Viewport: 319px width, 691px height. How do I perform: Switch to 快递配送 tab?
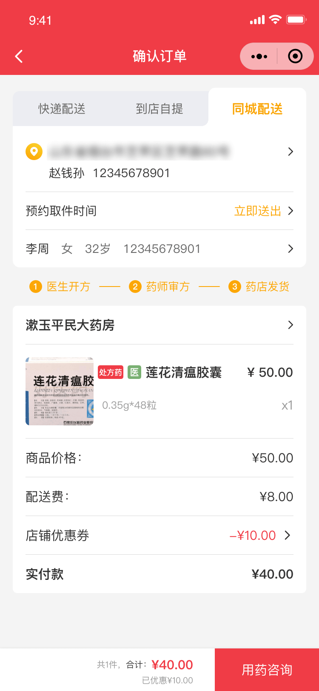pyautogui.click(x=62, y=109)
